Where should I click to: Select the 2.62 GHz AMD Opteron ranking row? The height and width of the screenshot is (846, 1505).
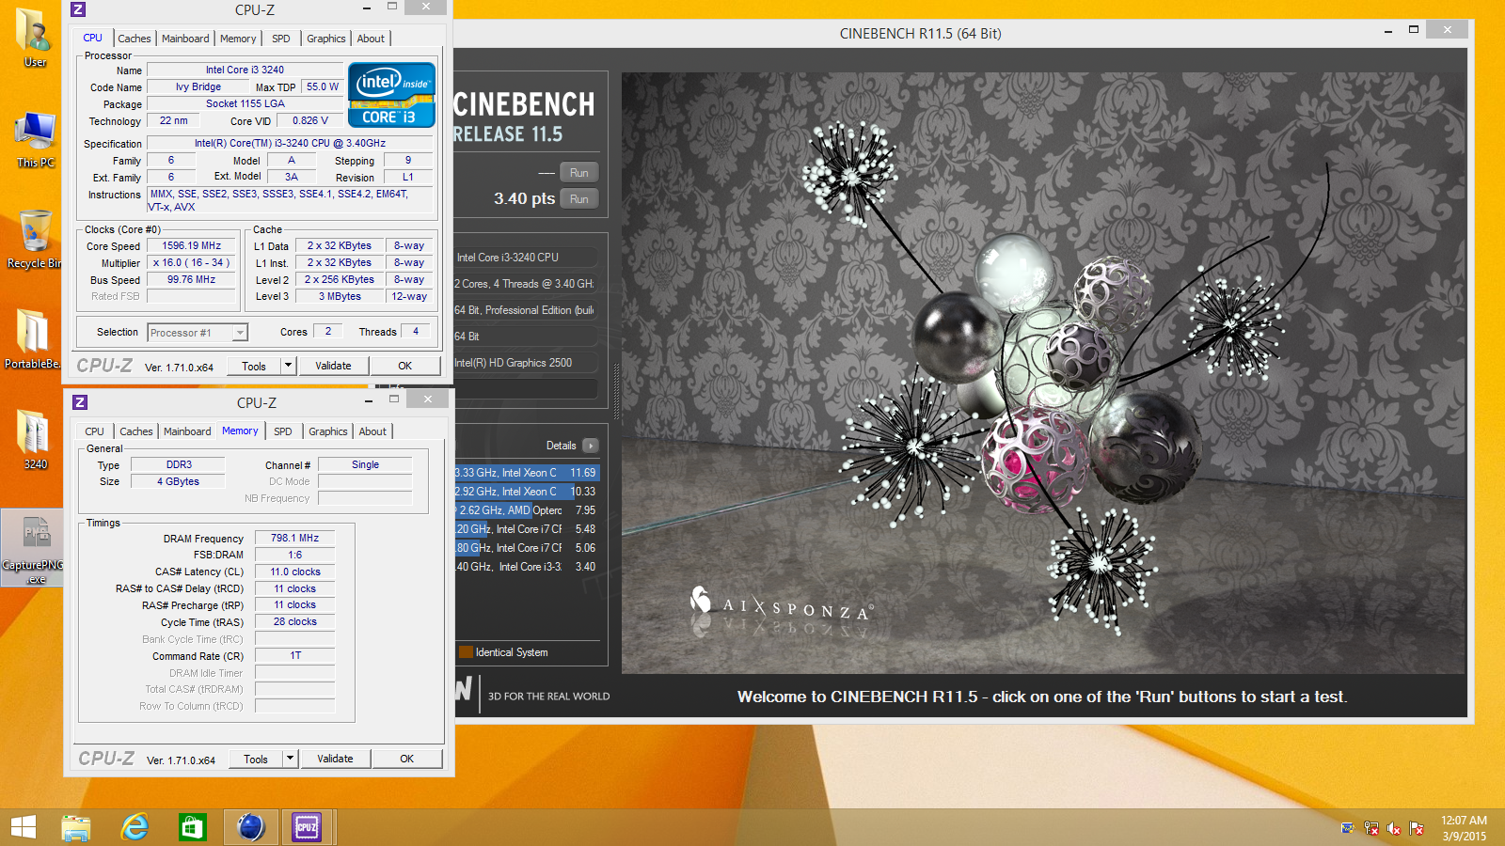click(x=526, y=510)
